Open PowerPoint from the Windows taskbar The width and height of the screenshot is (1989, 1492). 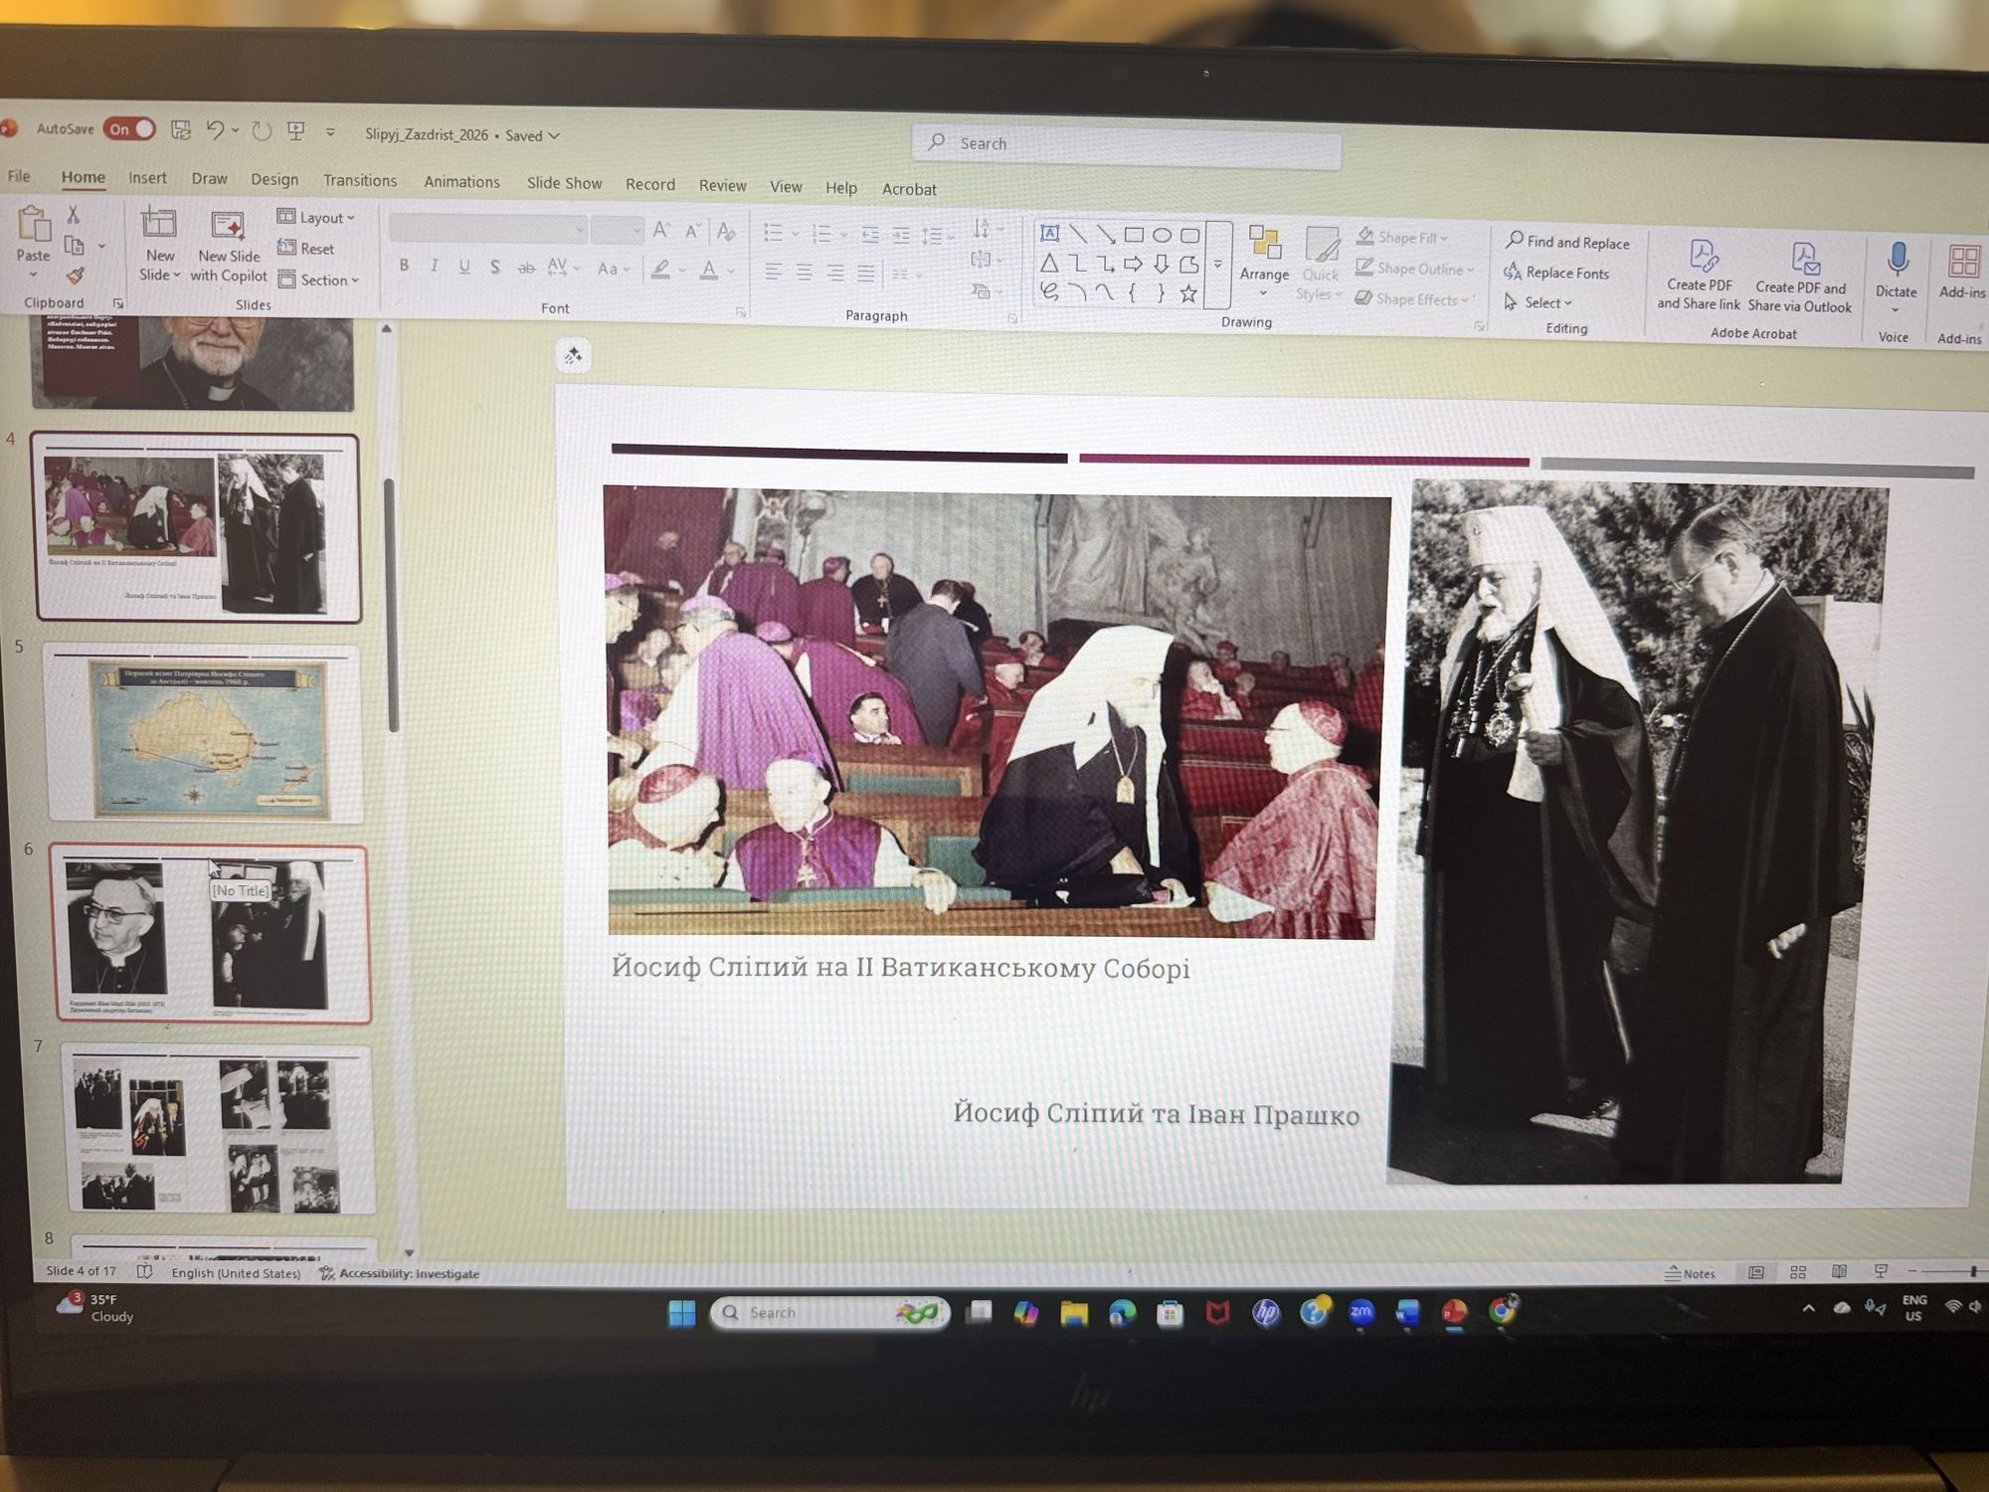point(1453,1313)
